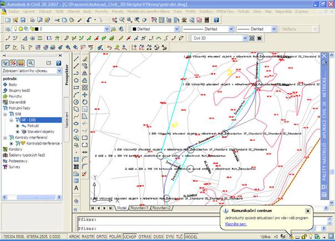Image resolution: width=335 pixels, height=241 pixels.
Task: Collapse the Síť - (10) node
Action: pos(11,120)
